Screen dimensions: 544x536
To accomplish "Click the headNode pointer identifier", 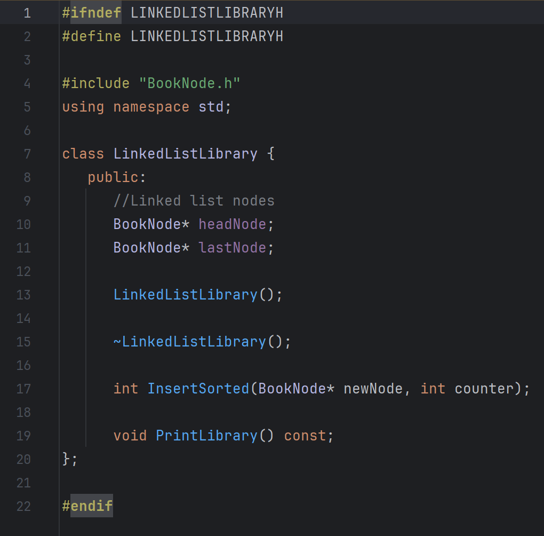I will pos(232,224).
